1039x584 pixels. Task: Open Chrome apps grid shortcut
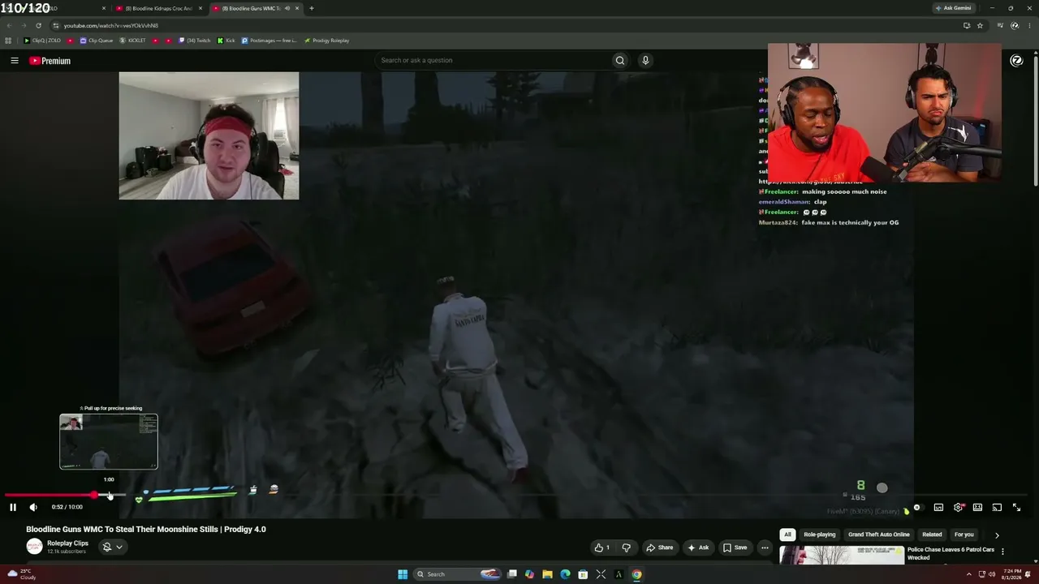pyautogui.click(x=8, y=41)
